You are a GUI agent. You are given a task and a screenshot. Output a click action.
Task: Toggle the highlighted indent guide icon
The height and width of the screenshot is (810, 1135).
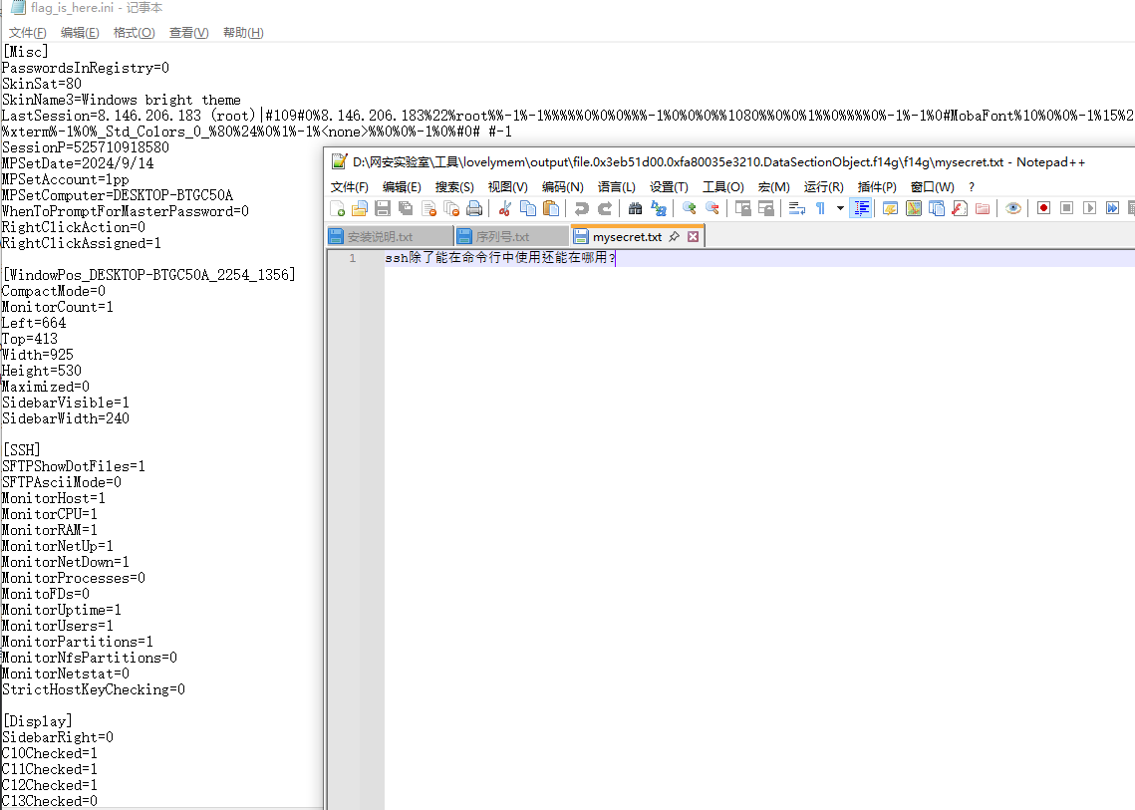click(x=861, y=208)
